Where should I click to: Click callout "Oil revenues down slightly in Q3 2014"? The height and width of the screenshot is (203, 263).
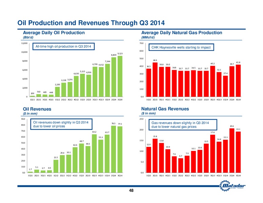point(61,124)
